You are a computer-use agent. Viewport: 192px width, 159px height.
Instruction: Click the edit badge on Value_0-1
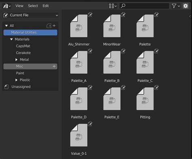point(90,124)
